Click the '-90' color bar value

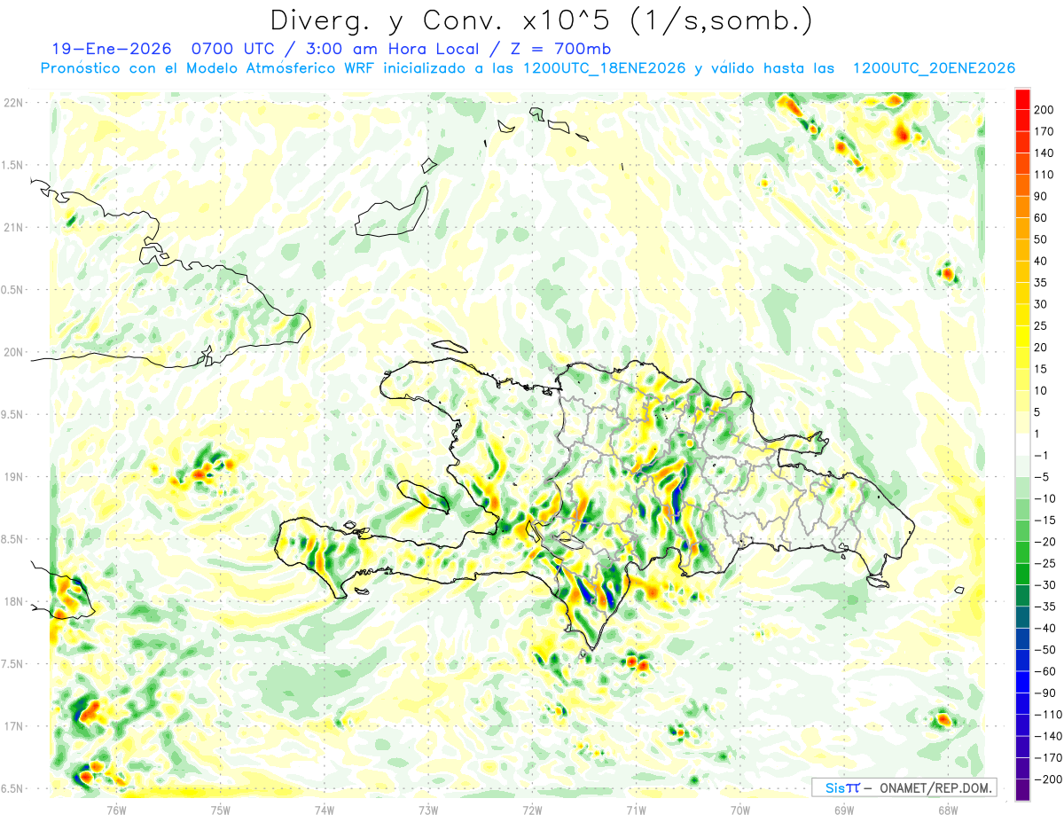point(1047,693)
